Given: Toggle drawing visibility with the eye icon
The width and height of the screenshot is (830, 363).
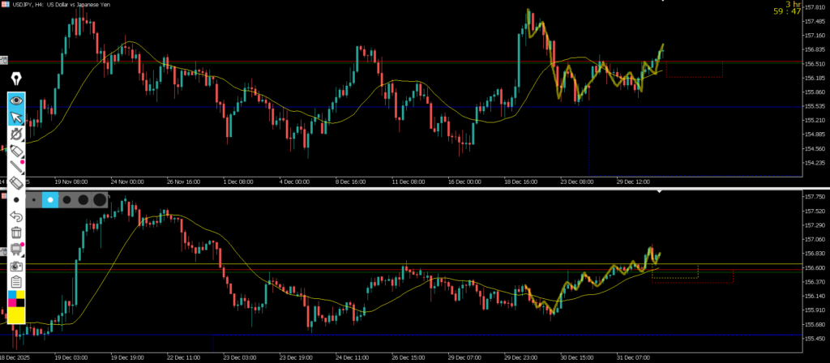Looking at the screenshot, I should click(16, 100).
